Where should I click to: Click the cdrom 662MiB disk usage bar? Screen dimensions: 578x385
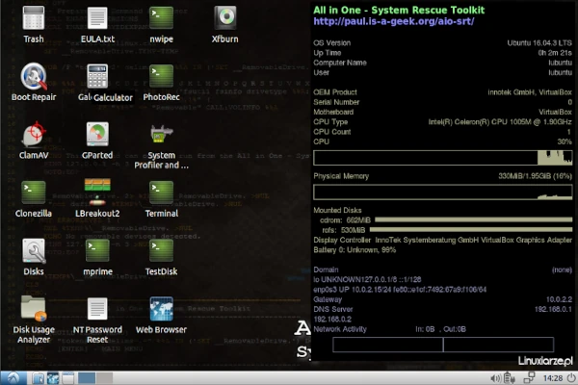click(473, 220)
